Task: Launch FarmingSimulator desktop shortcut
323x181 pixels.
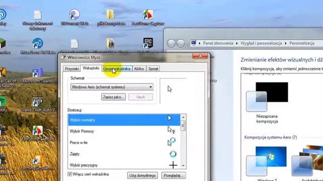Action: tap(37, 162)
